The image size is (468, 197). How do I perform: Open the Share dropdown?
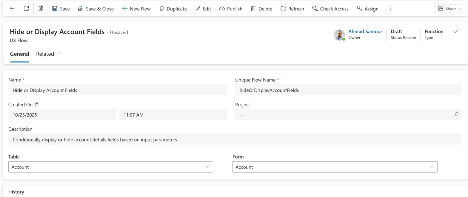click(x=449, y=9)
